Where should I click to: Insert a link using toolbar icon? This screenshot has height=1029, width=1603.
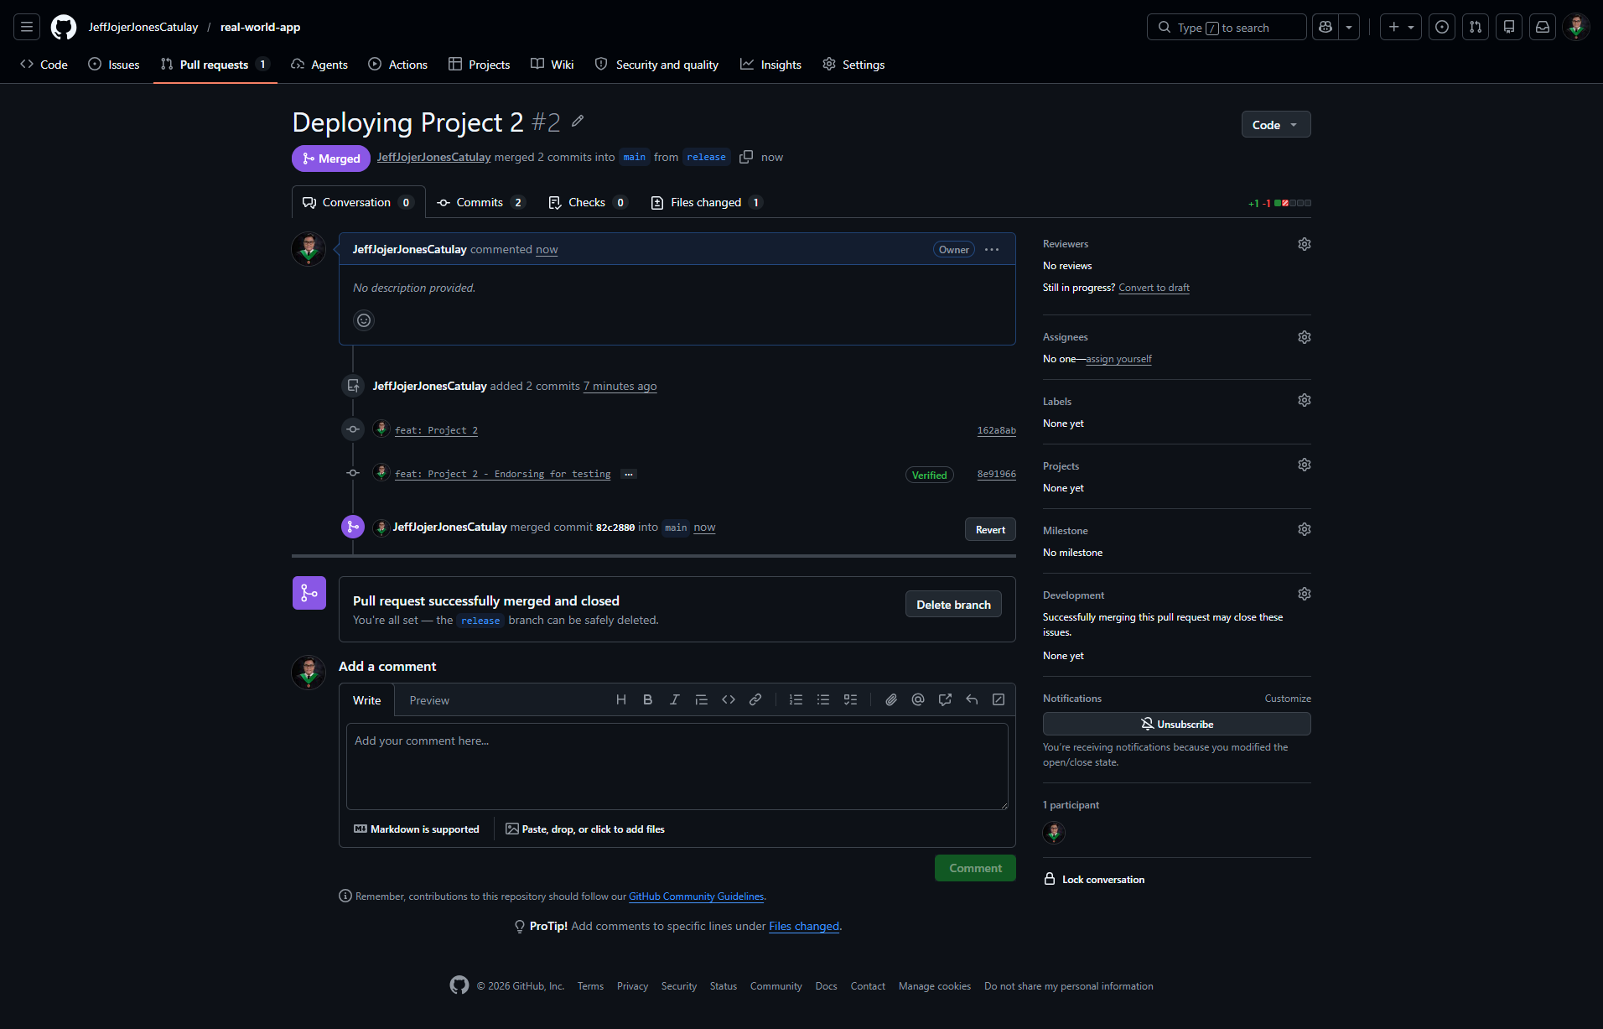(755, 699)
